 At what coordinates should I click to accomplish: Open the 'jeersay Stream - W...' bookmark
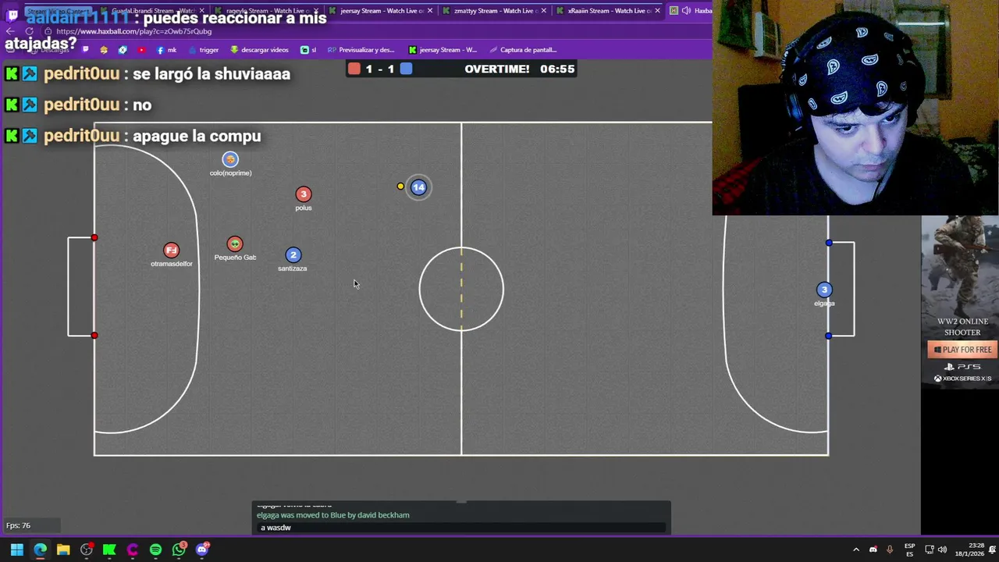(x=443, y=50)
